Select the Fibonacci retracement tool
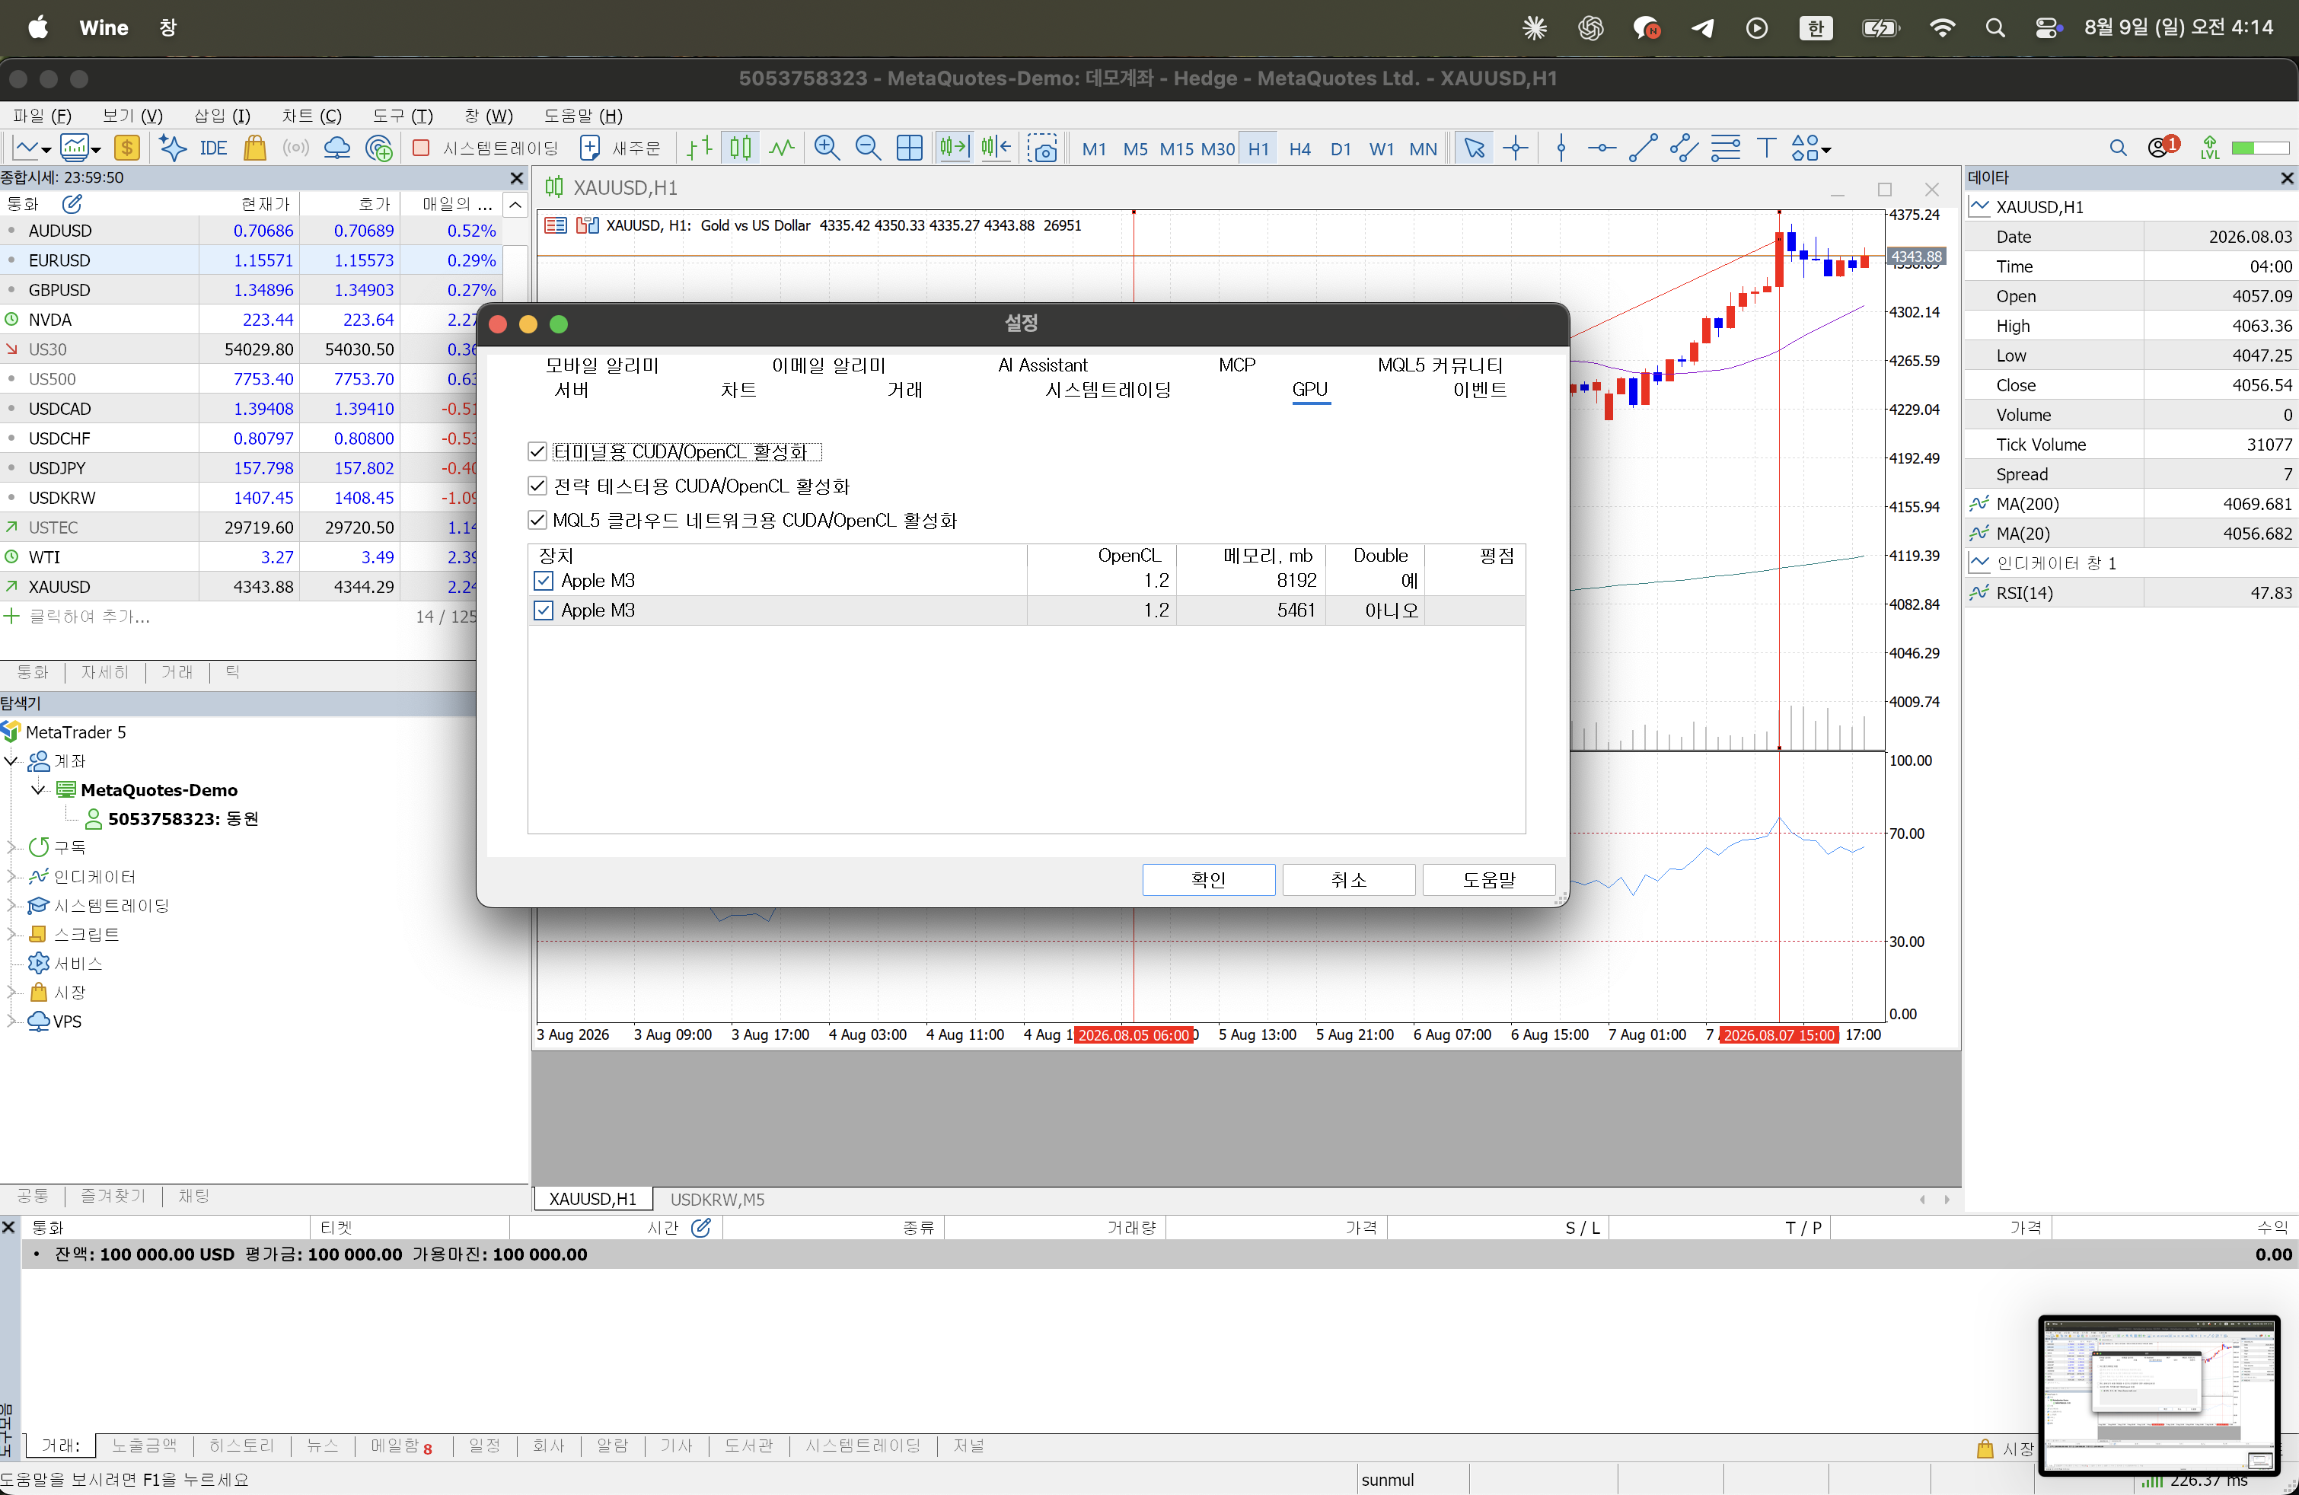Screen dimensions: 2299x1495 (x=1725, y=148)
